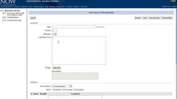Expand the Health&Safety folder

3,18
